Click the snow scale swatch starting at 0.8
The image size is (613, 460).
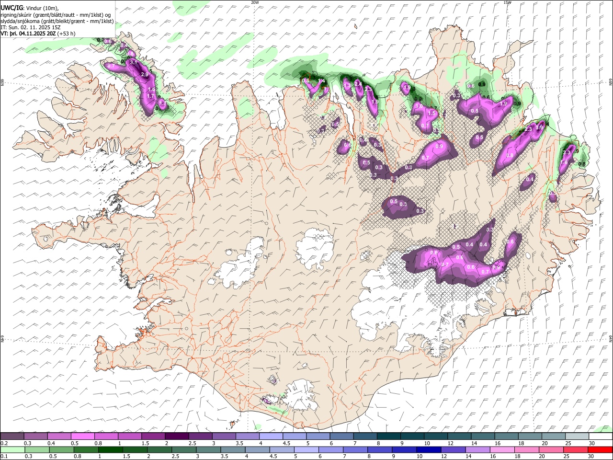tap(106, 436)
